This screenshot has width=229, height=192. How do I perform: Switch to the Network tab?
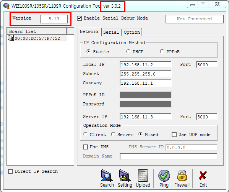point(89,32)
